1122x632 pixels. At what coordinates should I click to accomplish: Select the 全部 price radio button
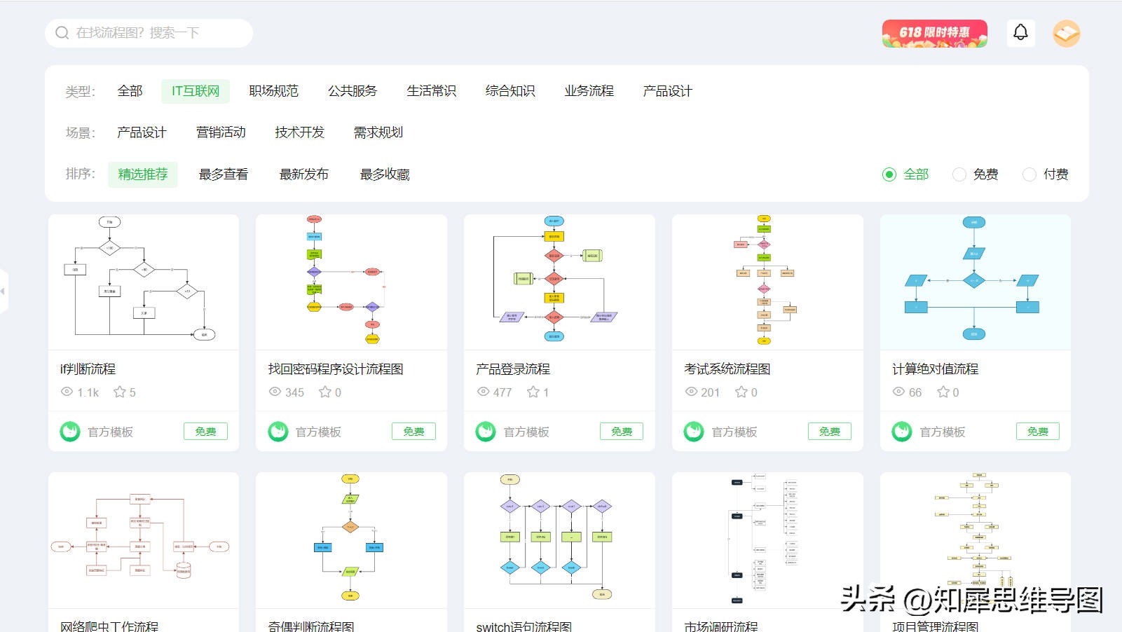tap(889, 174)
